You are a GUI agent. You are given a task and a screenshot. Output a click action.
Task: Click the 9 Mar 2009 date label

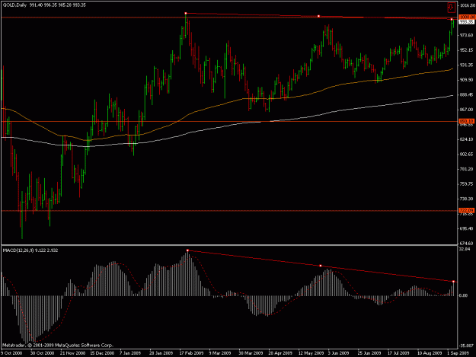click(220, 353)
